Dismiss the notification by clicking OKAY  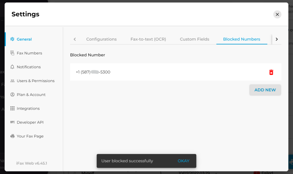tap(183, 161)
